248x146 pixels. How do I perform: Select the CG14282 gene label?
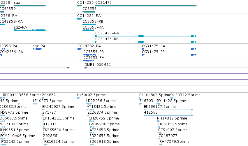click(x=85, y=3)
